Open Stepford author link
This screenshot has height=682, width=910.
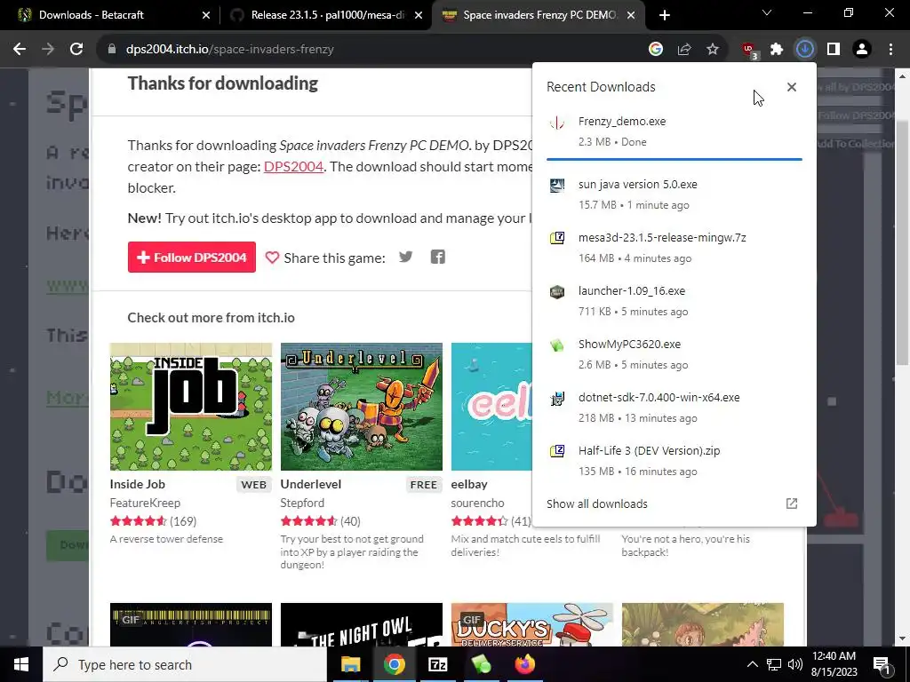click(302, 503)
